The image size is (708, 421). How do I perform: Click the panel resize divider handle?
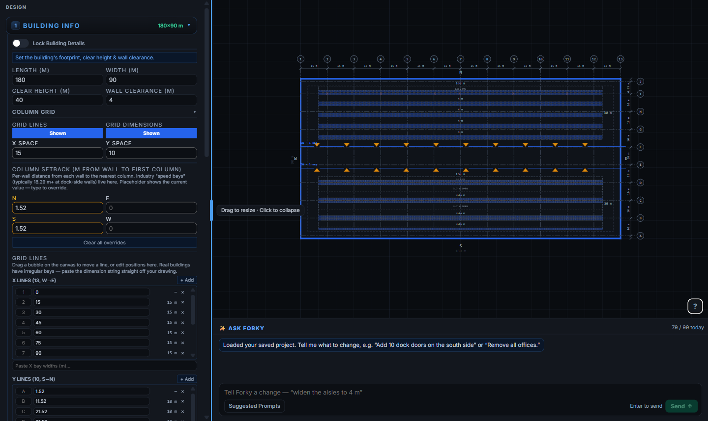click(x=211, y=210)
